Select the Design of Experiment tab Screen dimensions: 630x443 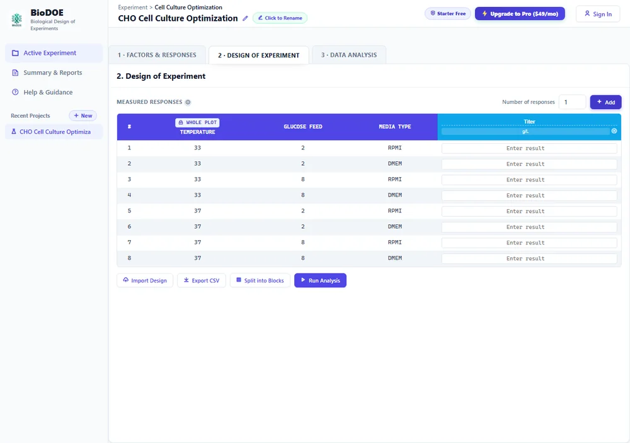click(x=259, y=55)
